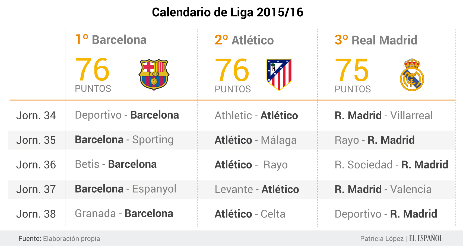Screen dimensions: 463x246
Task: Select the 'Deportivo - Barcelona' fixture
Action: click(127, 115)
